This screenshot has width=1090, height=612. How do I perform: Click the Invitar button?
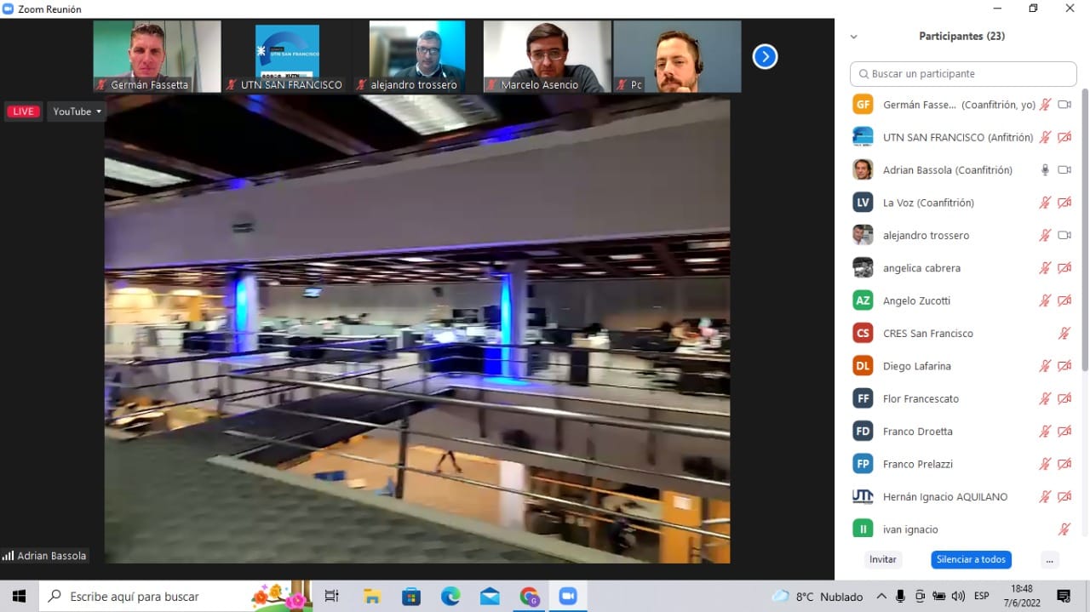coord(883,559)
